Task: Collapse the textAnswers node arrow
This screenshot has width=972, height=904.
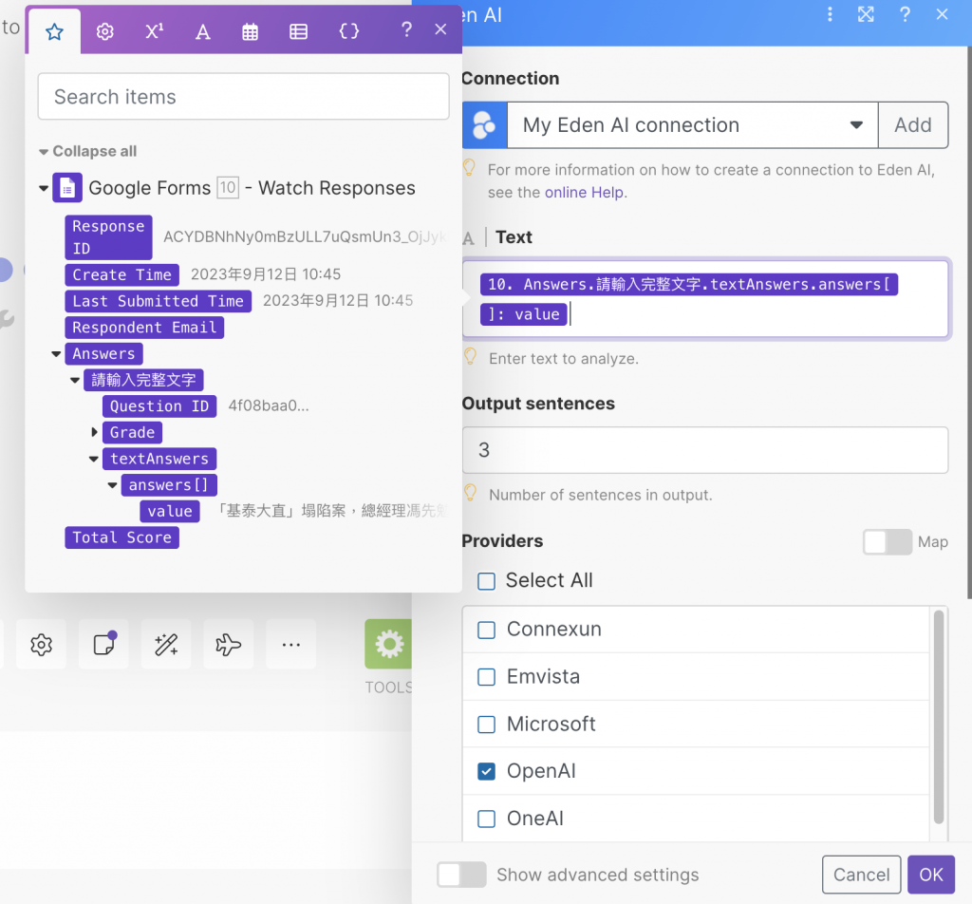Action: point(94,459)
